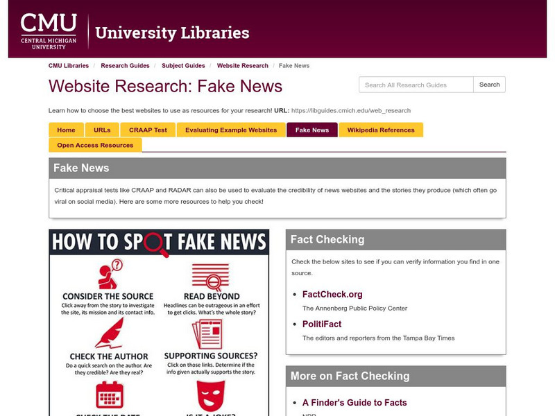Click the How to Spot Fake News infographic heading
Screen dimensions: 555x416
159,242
